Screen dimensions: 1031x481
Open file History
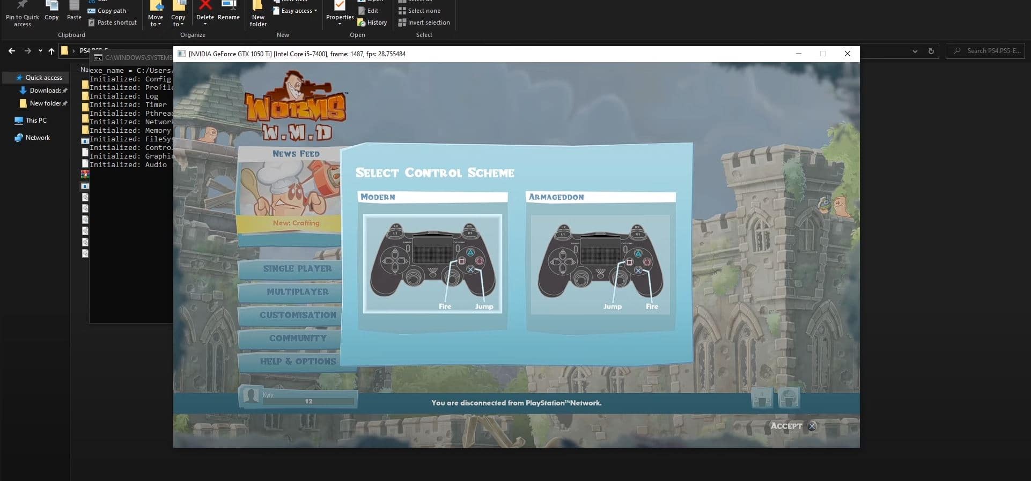[372, 22]
